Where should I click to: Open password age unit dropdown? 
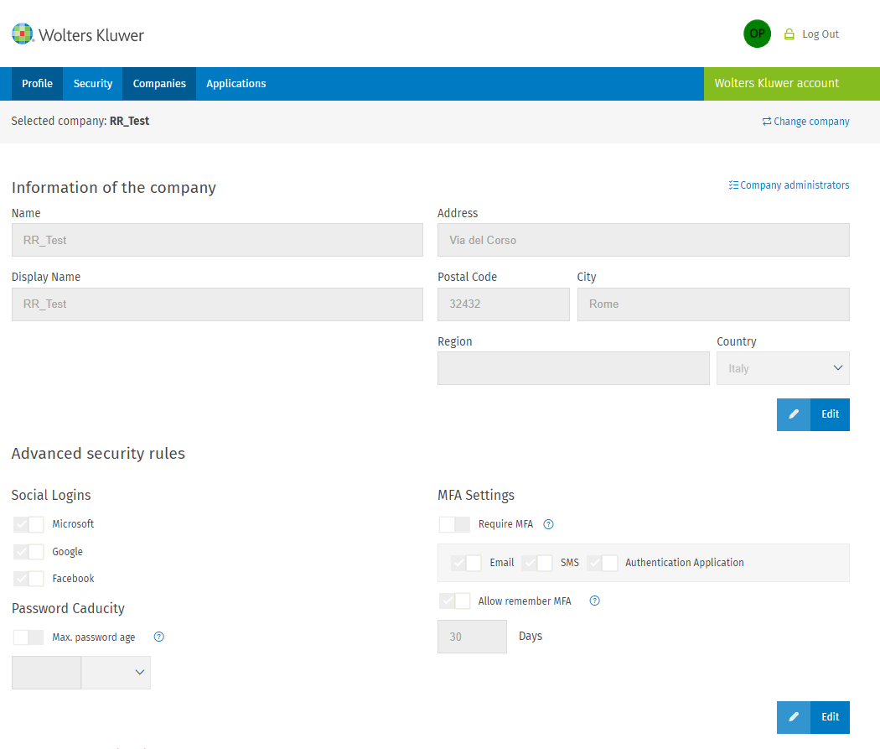click(x=116, y=673)
